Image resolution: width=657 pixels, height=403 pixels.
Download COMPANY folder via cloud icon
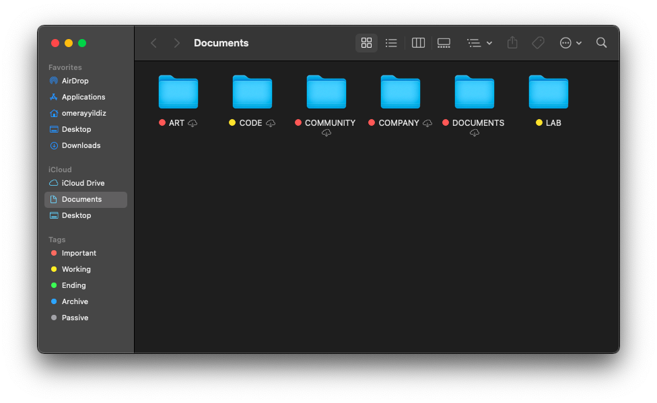[x=427, y=123]
